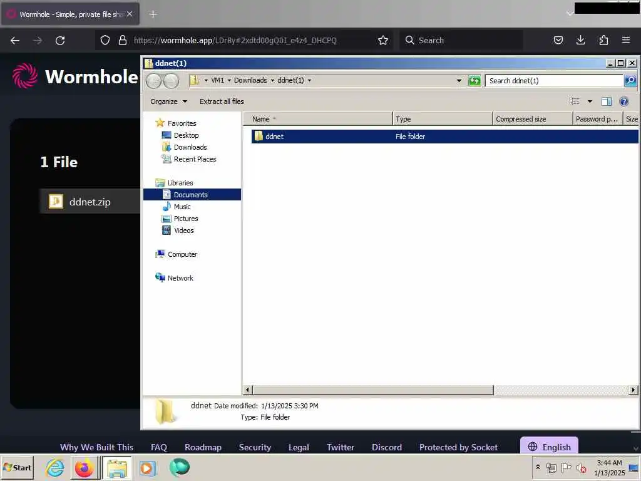Screen dimensions: 641x481
Task: Click the Explorer search magnifier button
Action: tap(630, 81)
